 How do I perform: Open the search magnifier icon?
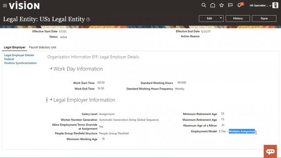[x=204, y=5]
